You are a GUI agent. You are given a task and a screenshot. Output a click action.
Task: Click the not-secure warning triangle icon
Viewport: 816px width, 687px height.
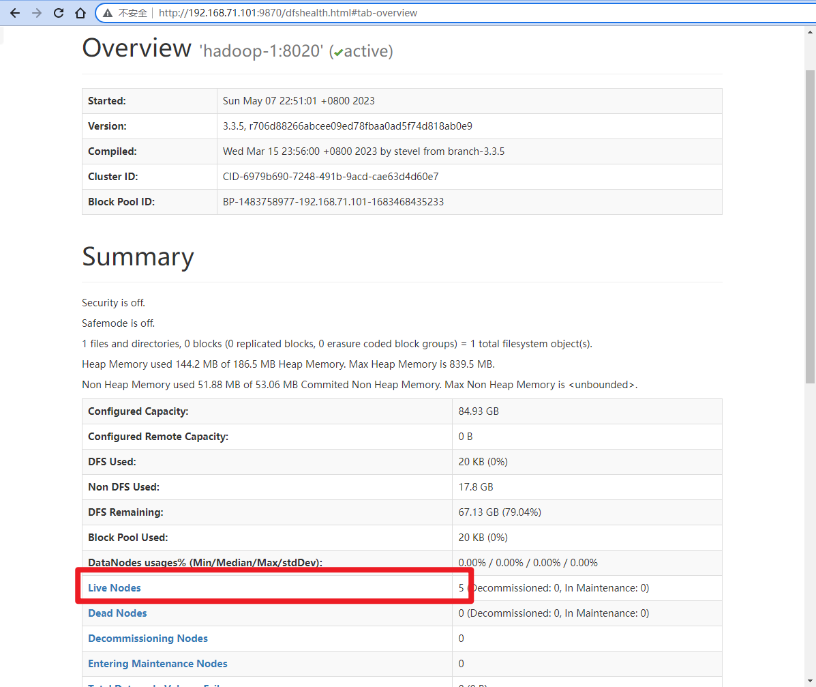[108, 13]
